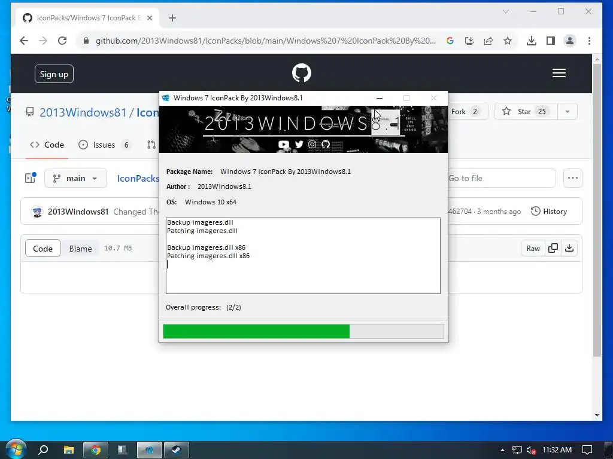Image resolution: width=613 pixels, height=459 pixels.
Task: Open the 2013Windows81 owner link
Action: pos(83,112)
